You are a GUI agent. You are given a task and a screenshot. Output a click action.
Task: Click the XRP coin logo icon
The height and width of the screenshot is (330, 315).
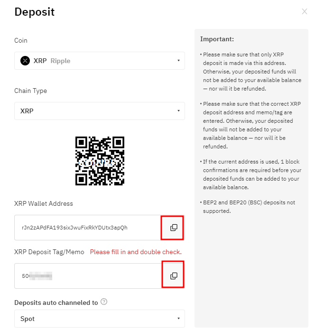click(x=25, y=61)
